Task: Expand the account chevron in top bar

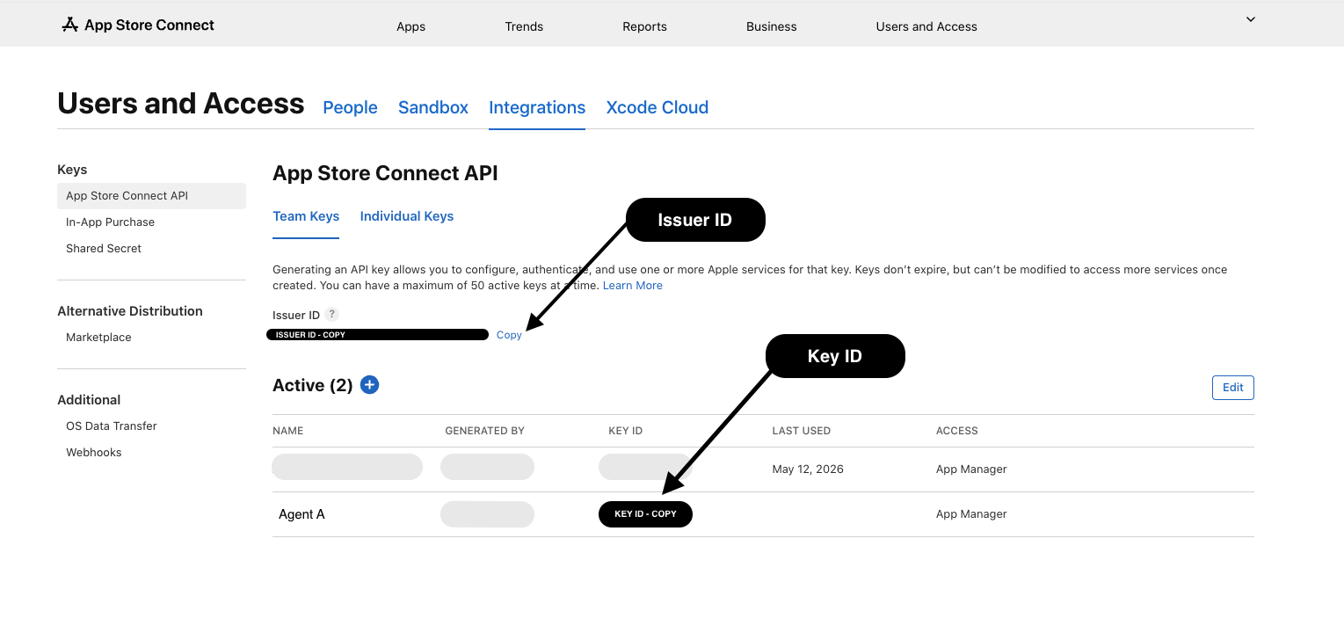Action: pos(1250,19)
